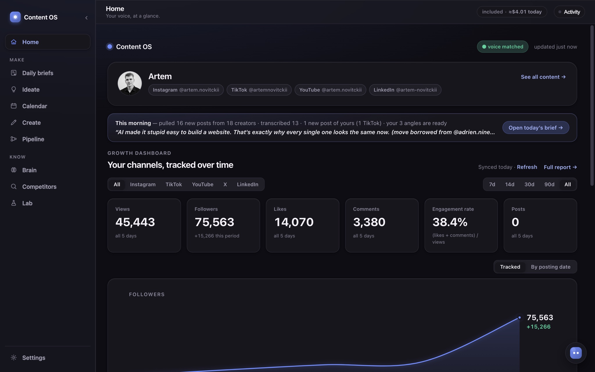
Task: Click the included ≈$4.01 today usage pill
Action: tap(512, 12)
